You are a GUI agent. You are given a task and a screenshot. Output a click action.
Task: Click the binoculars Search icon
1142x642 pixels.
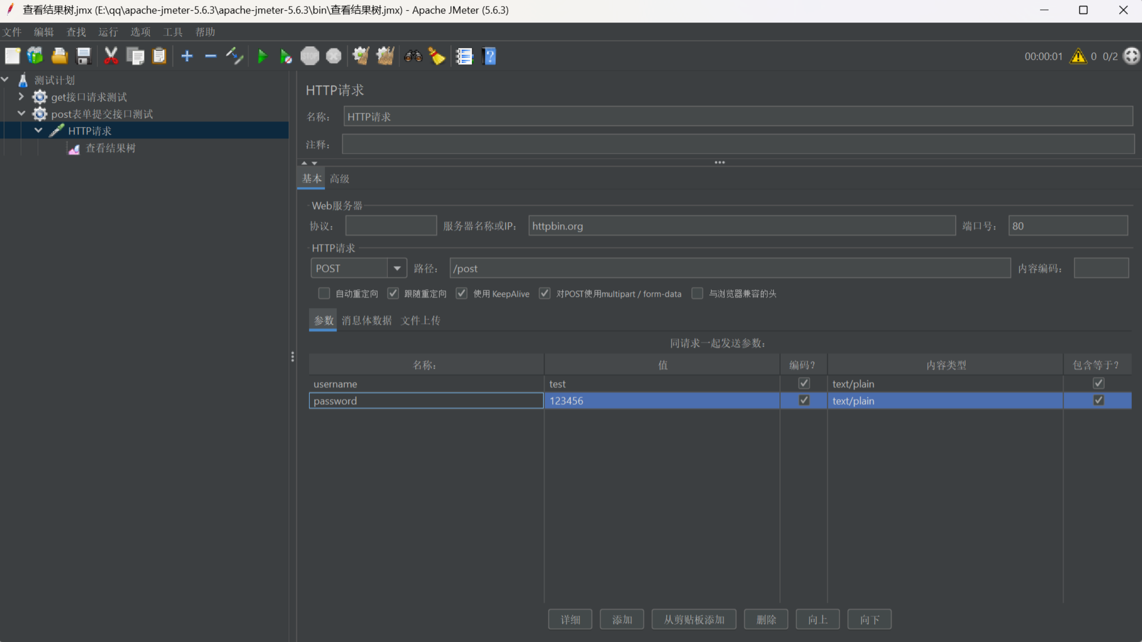click(413, 56)
